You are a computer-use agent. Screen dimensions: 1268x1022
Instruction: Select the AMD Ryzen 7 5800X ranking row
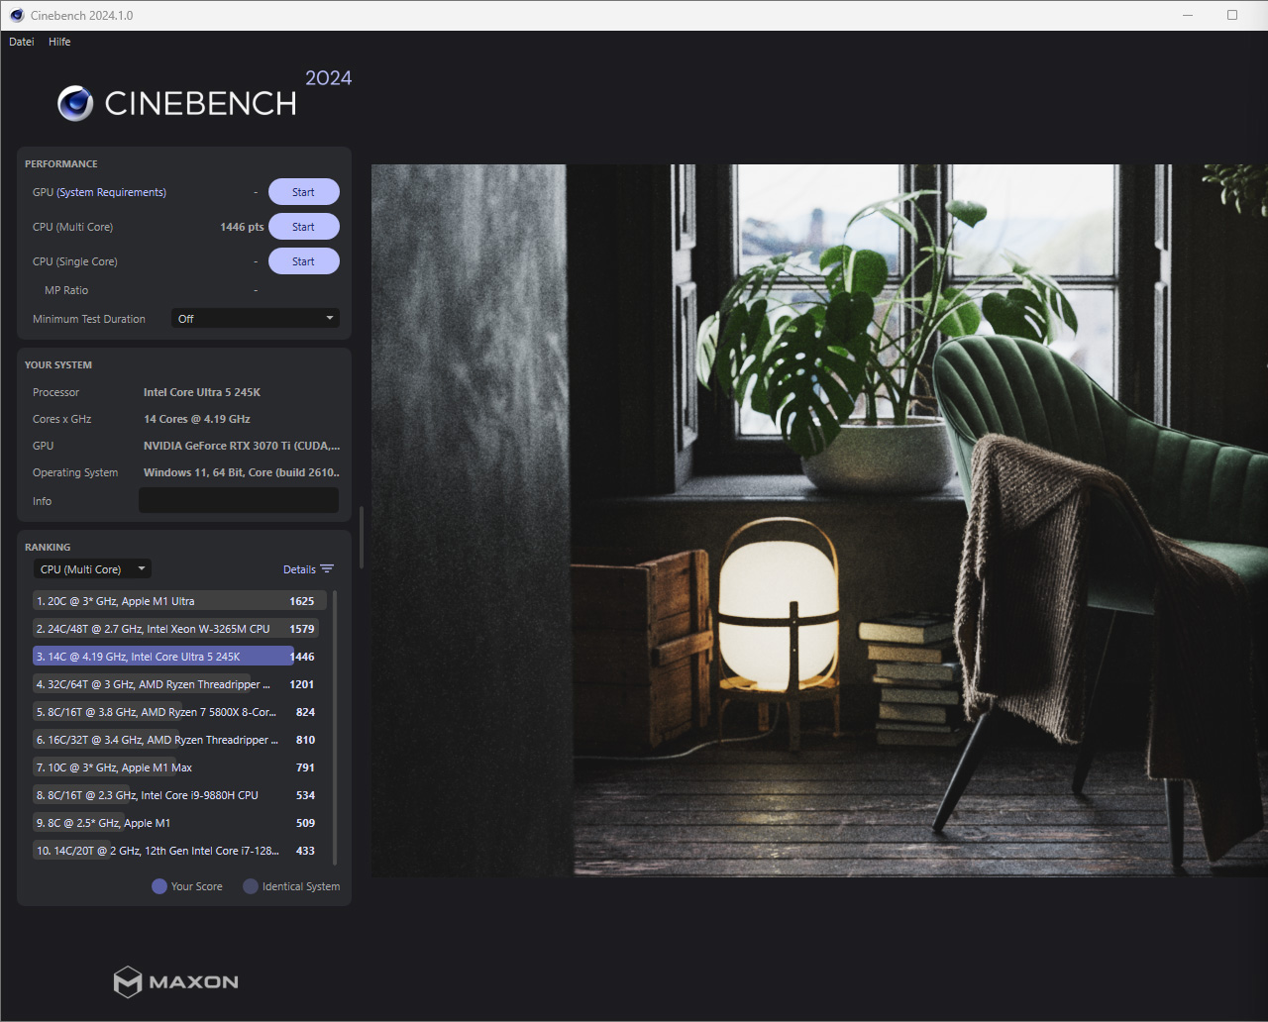point(179,712)
